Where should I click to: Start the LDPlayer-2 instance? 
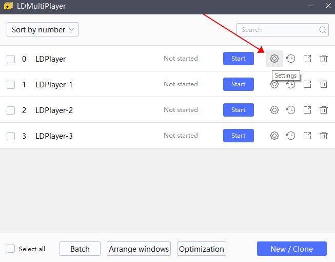pyautogui.click(x=239, y=110)
